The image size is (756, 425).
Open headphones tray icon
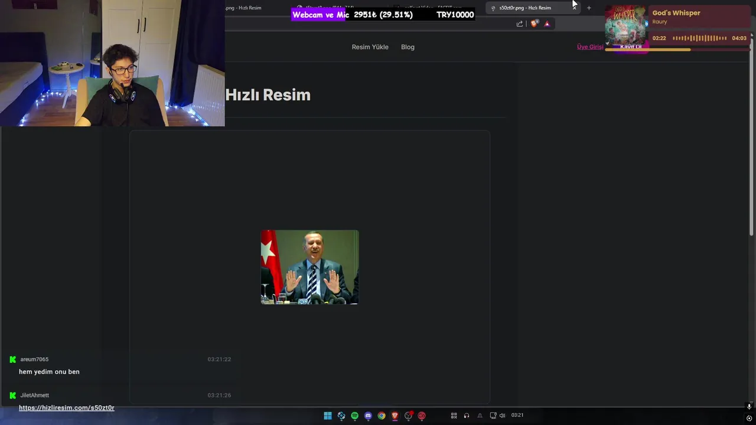click(467, 416)
